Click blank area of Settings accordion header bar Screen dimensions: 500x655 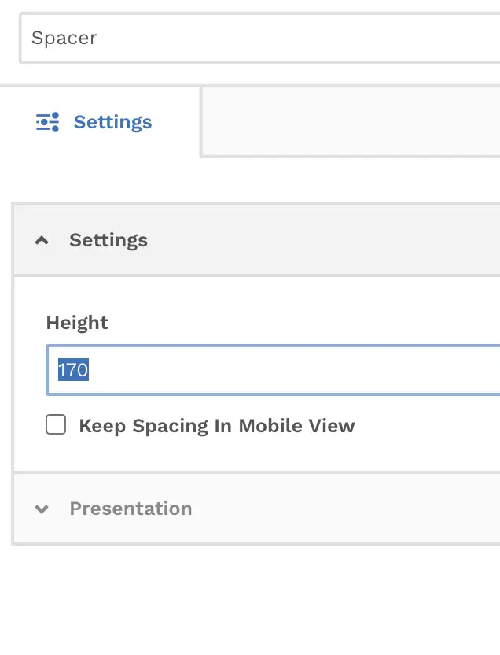325,240
